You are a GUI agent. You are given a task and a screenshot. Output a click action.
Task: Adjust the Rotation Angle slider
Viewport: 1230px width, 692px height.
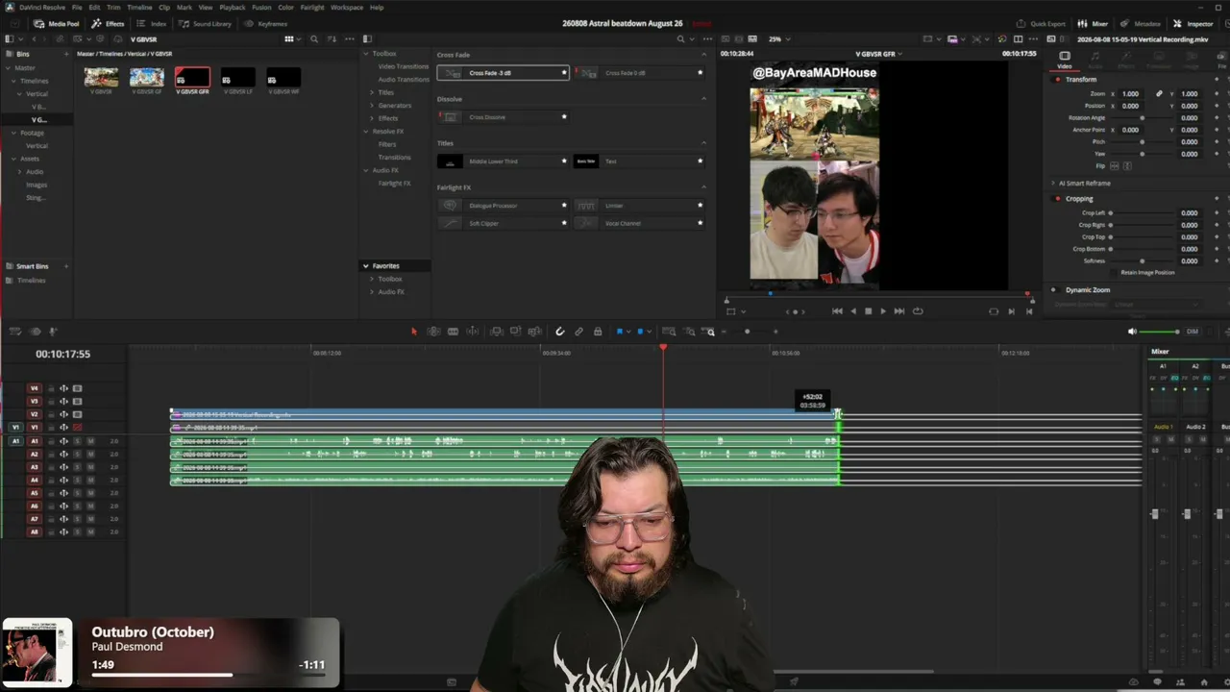[x=1142, y=118]
